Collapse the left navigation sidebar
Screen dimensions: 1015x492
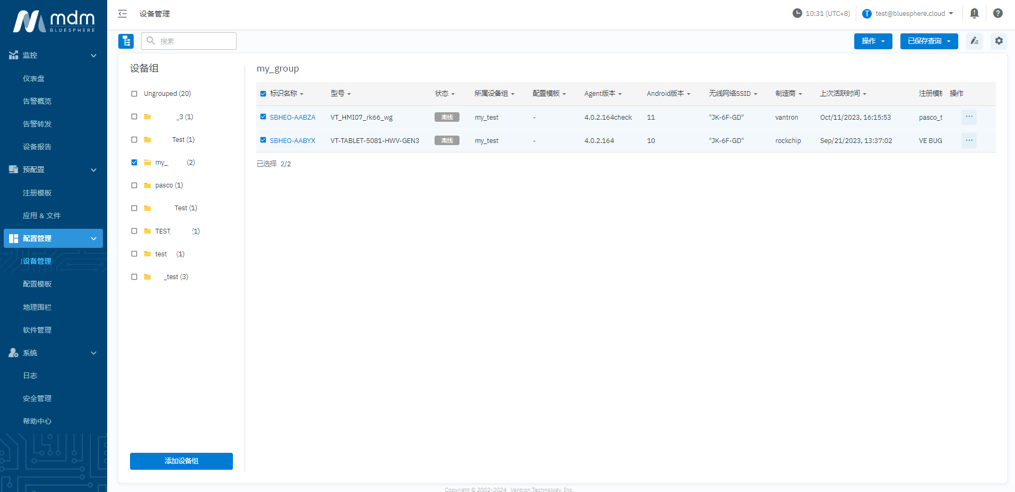pyautogui.click(x=123, y=14)
